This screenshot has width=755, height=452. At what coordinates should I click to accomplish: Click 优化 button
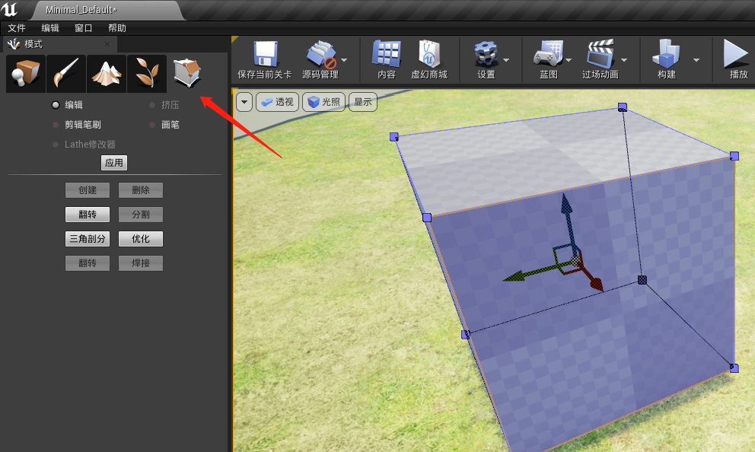click(x=141, y=239)
